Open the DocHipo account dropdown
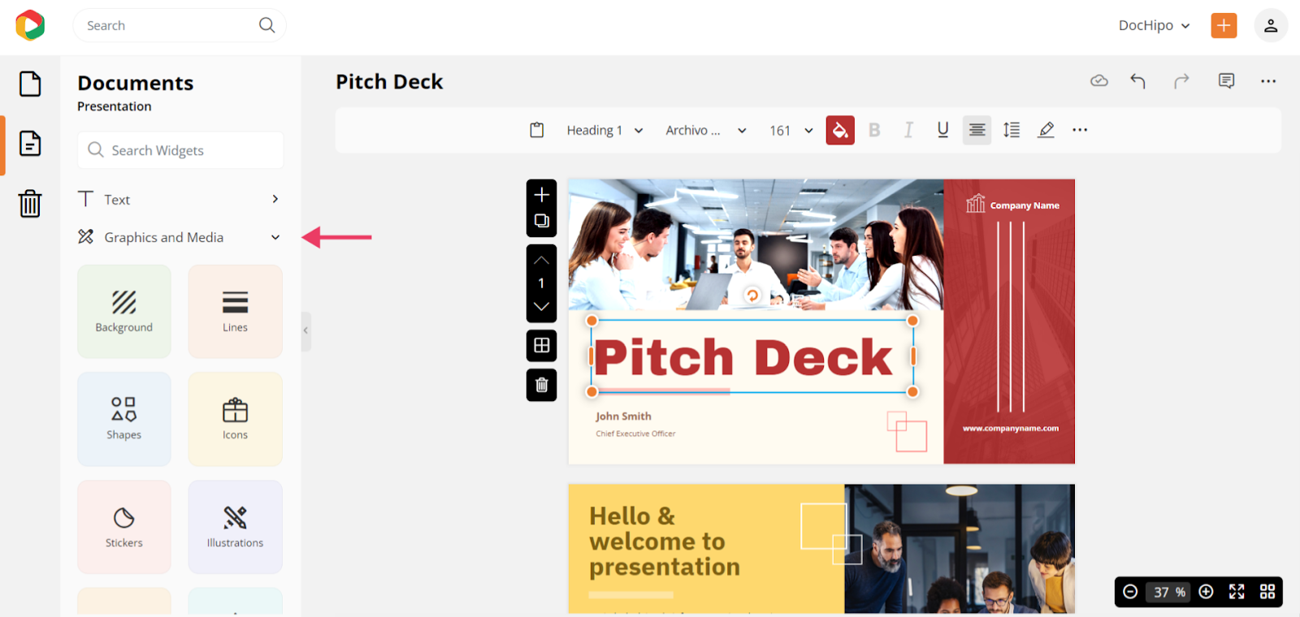Viewport: 1300px width, 617px height. coord(1154,25)
